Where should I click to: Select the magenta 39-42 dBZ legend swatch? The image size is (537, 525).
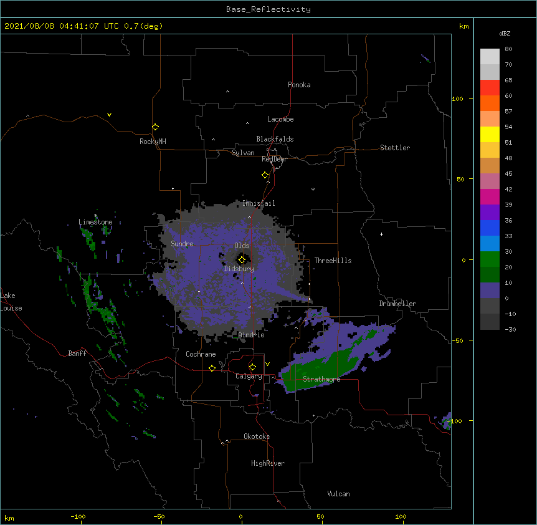coord(490,196)
